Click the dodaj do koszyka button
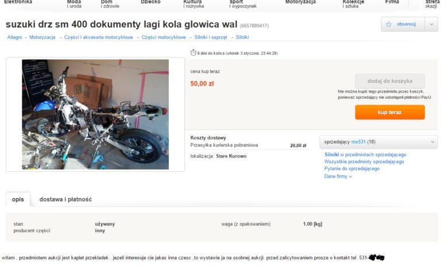This screenshot has width=448, height=270. [390, 81]
